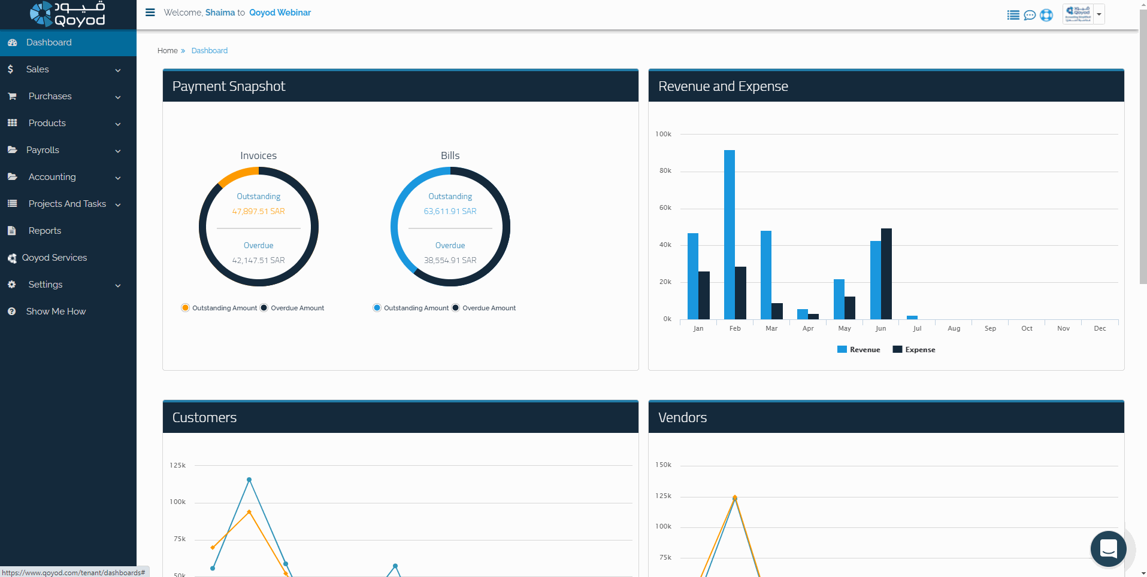Toggle the Revenue legend color swatch
Screen dimensions: 1147x577
pyautogui.click(x=842, y=350)
